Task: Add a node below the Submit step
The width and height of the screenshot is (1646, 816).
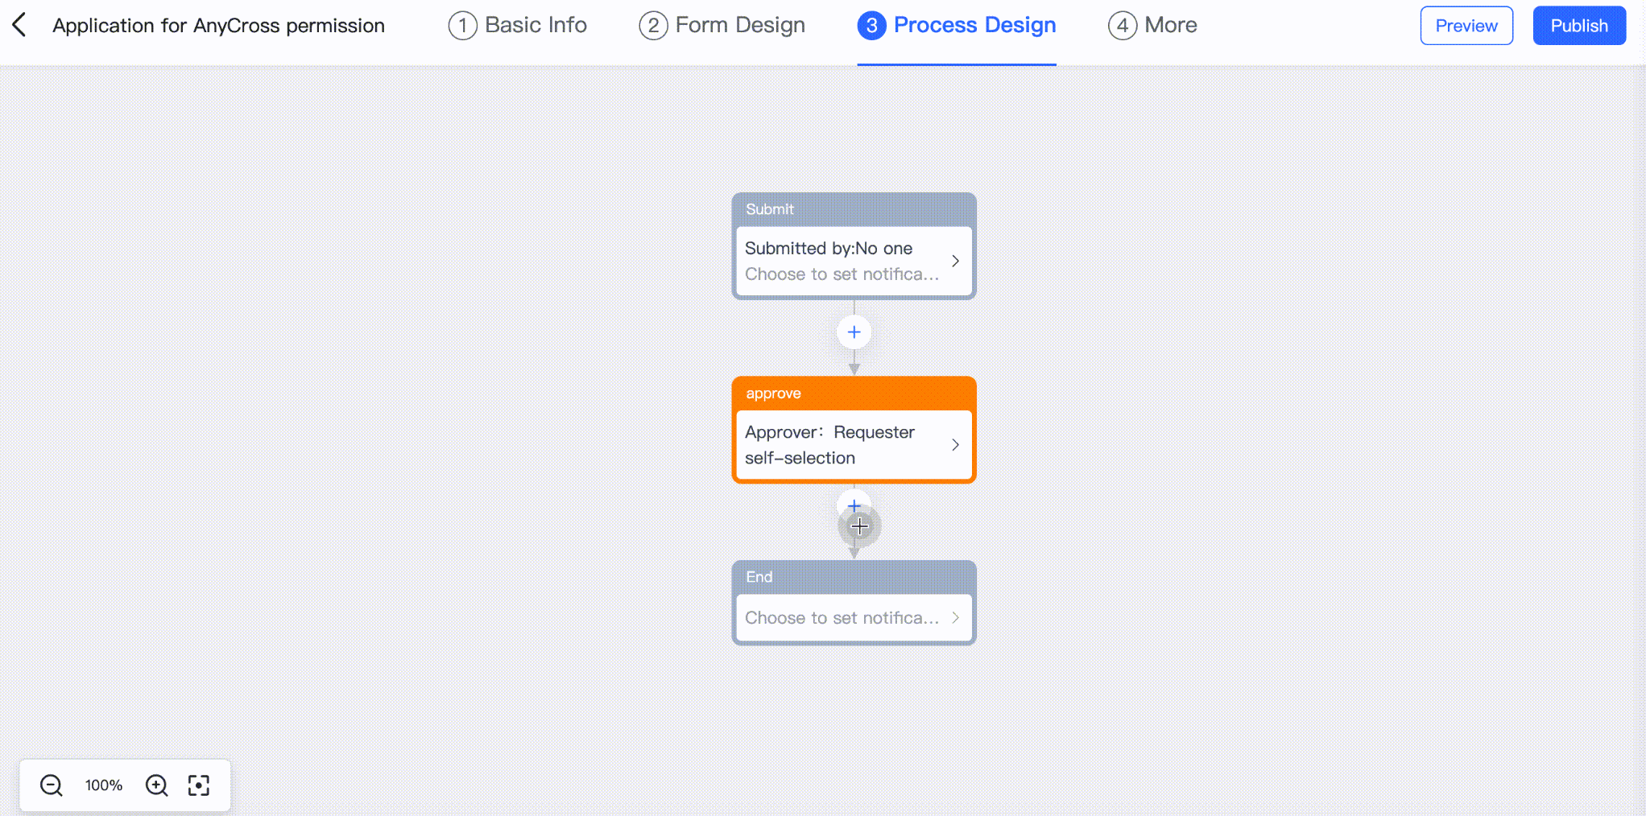Action: pos(854,332)
